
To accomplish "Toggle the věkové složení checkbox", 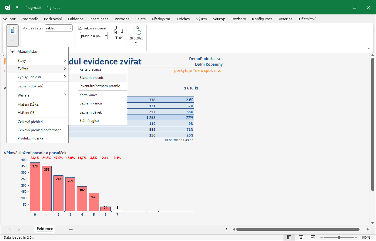I will pos(80,28).
